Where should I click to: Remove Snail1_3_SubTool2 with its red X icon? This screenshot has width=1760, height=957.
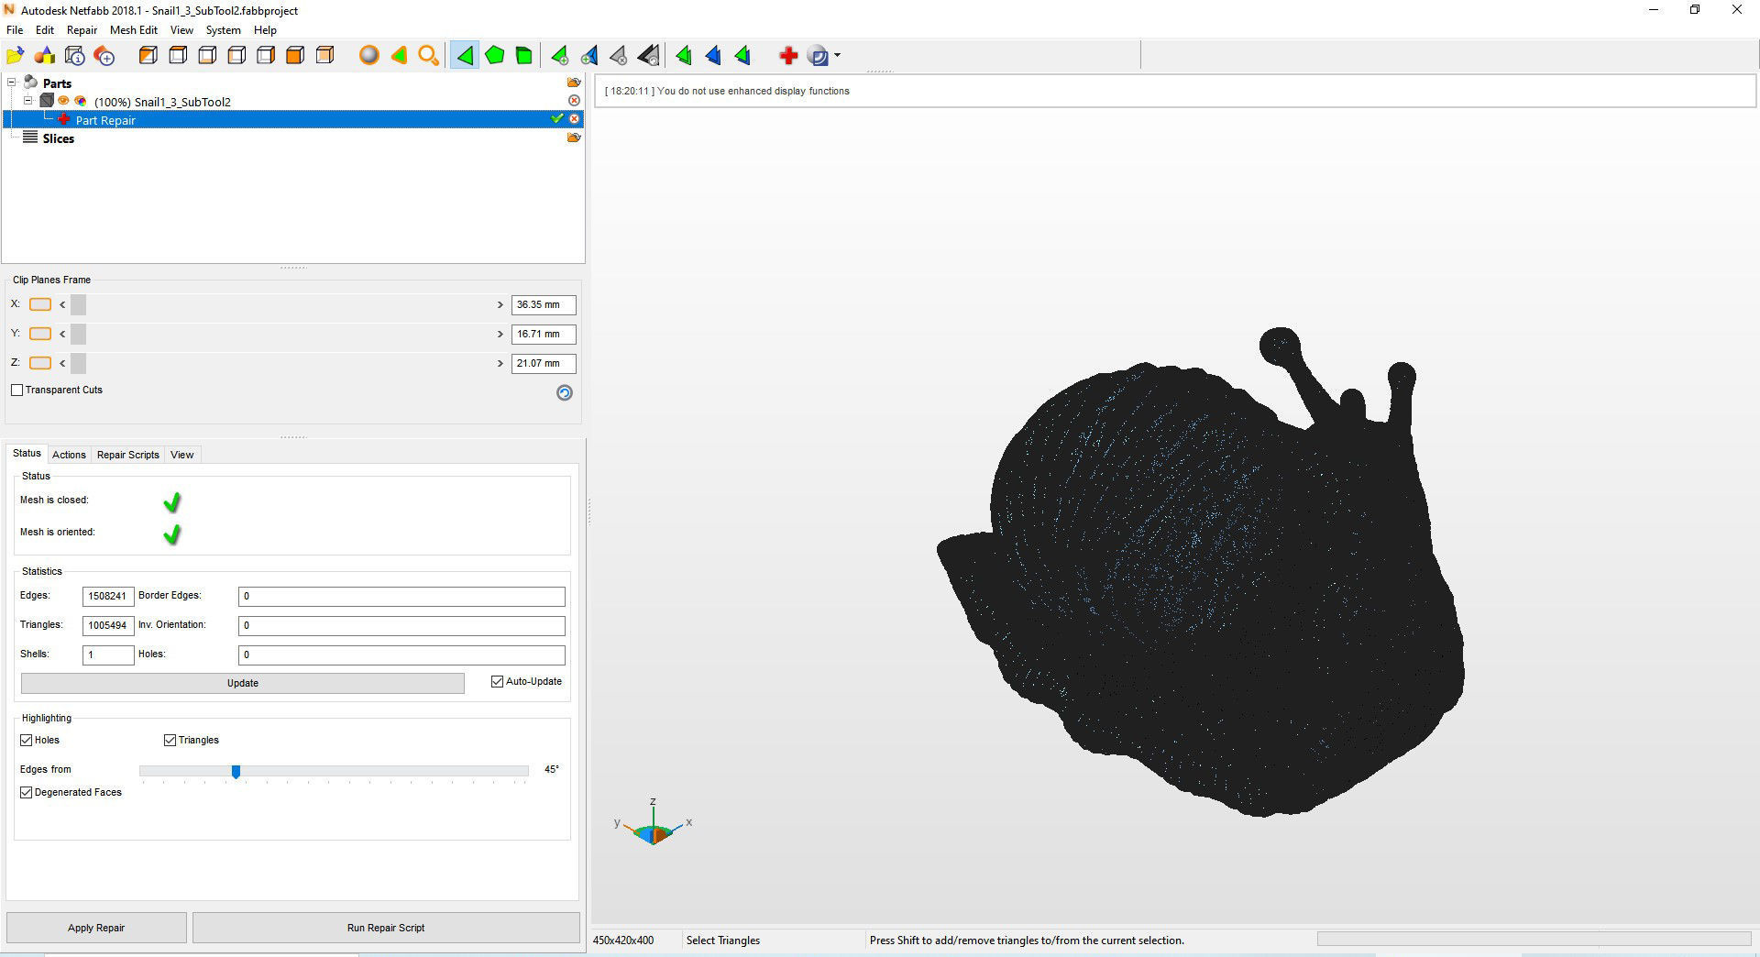[x=574, y=100]
